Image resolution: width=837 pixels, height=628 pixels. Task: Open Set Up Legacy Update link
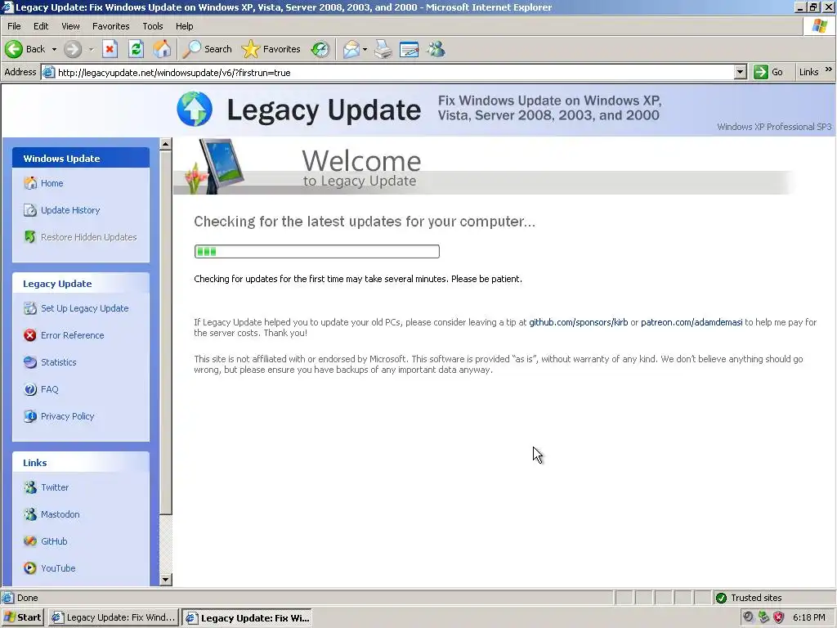pyautogui.click(x=85, y=308)
